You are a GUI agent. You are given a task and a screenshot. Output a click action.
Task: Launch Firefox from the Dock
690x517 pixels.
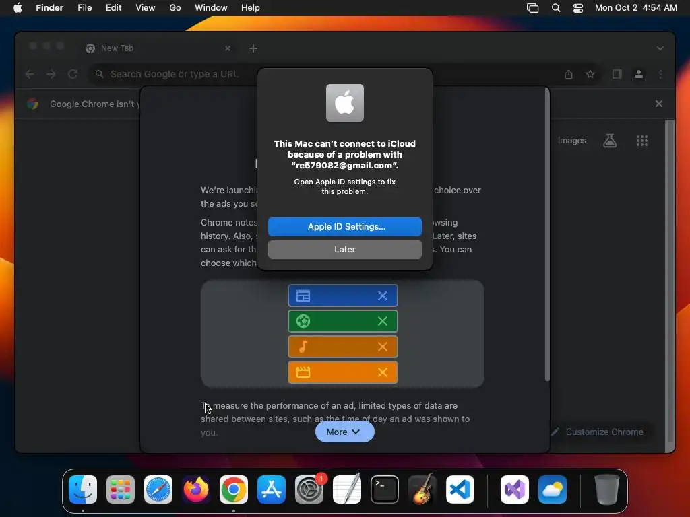(196, 489)
